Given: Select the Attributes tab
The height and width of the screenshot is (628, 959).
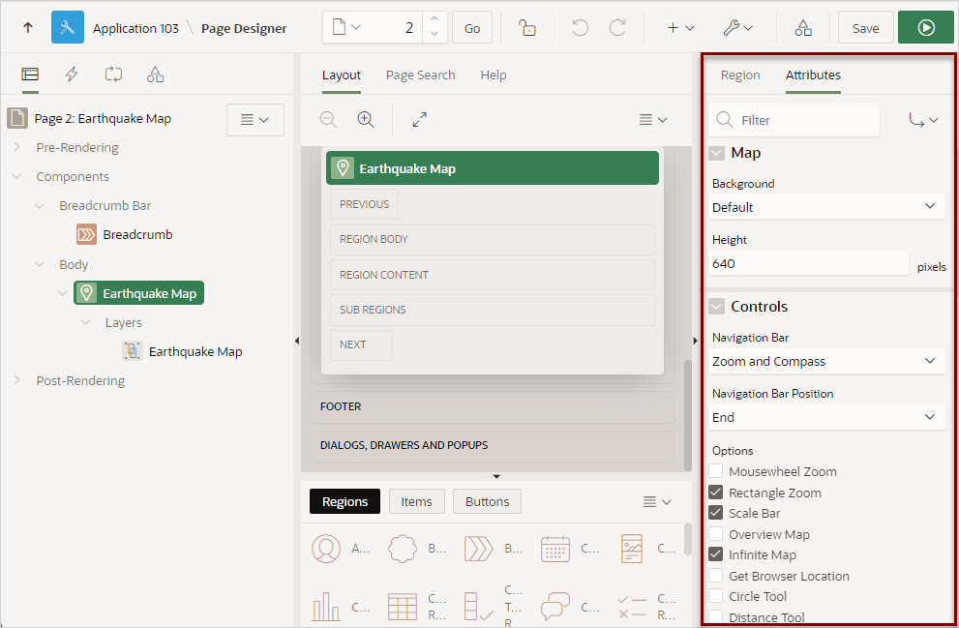Looking at the screenshot, I should [x=813, y=75].
